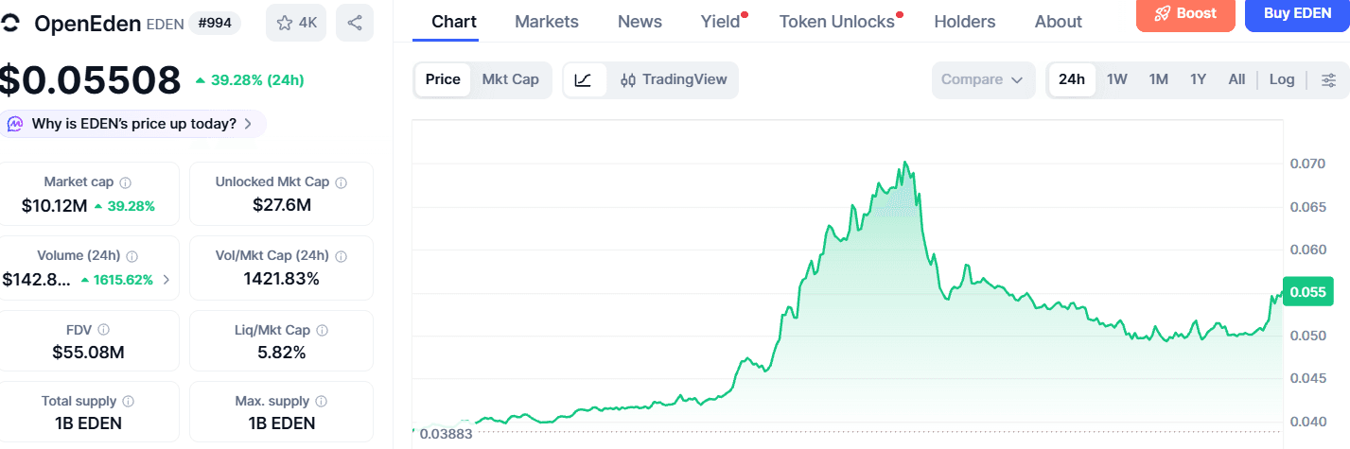Click the OpenEden logo icon

click(x=9, y=24)
